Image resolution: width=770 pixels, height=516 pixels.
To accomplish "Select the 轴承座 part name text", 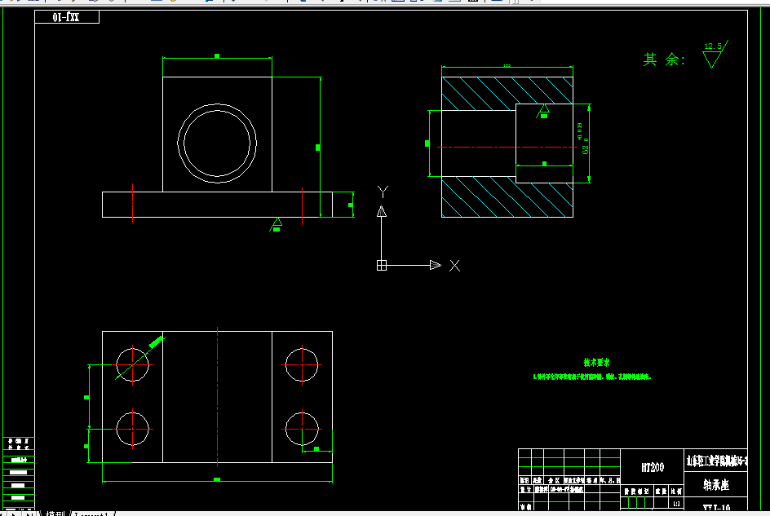I will [x=716, y=485].
